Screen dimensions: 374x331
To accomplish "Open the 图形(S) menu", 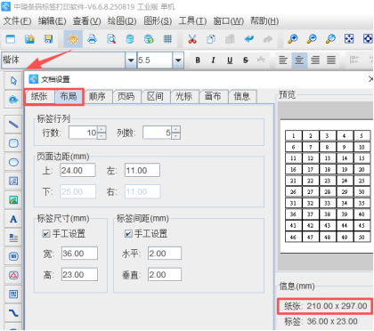I will 158,21.
